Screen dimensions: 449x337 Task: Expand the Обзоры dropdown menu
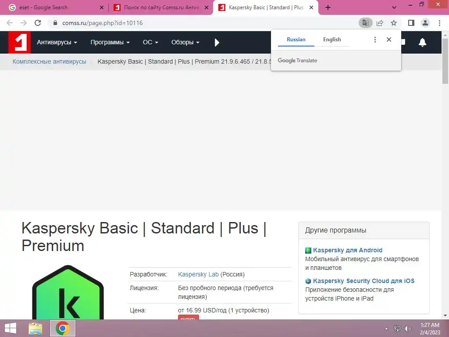(185, 43)
